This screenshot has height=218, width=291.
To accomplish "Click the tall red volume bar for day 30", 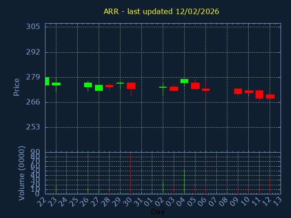I will [130, 173].
